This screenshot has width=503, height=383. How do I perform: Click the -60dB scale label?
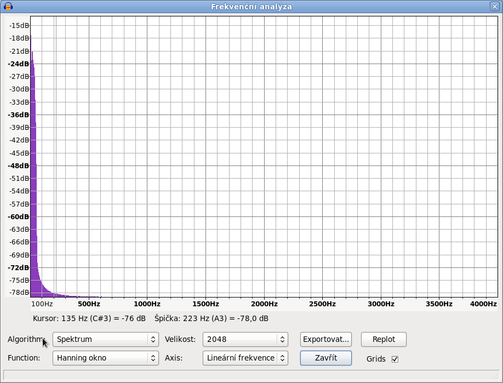tap(18, 217)
